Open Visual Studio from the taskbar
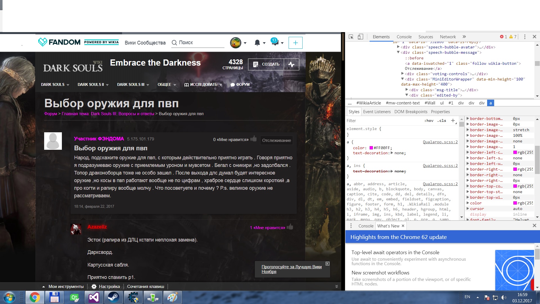Image resolution: width=540 pixels, height=304 pixels. tap(94, 298)
